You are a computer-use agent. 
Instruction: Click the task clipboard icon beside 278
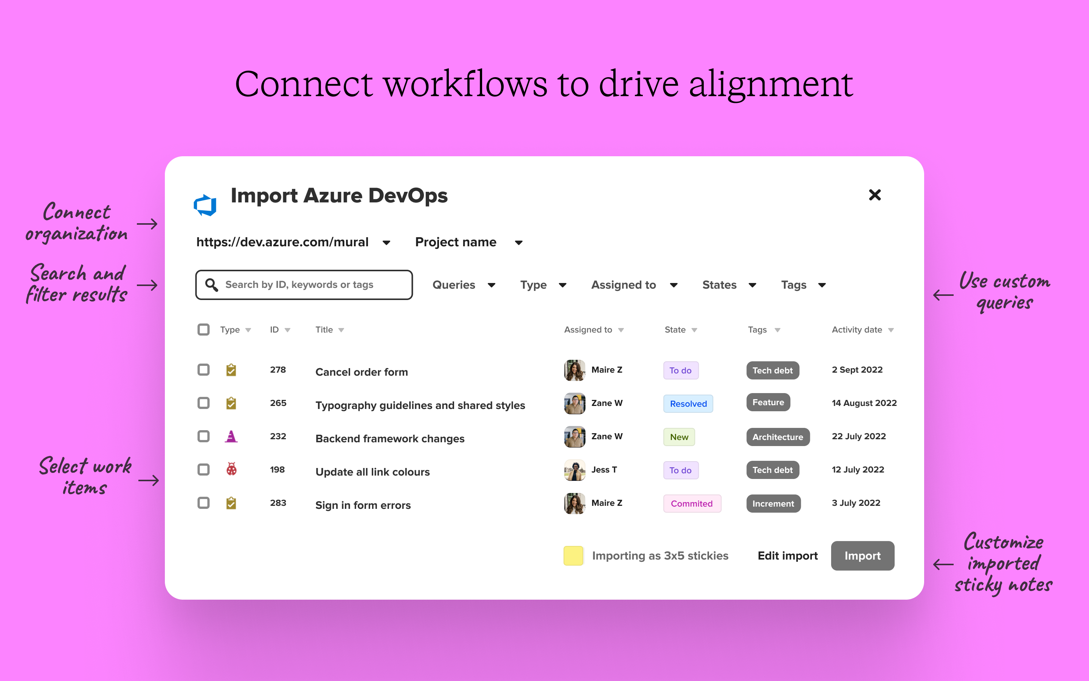[x=231, y=370]
